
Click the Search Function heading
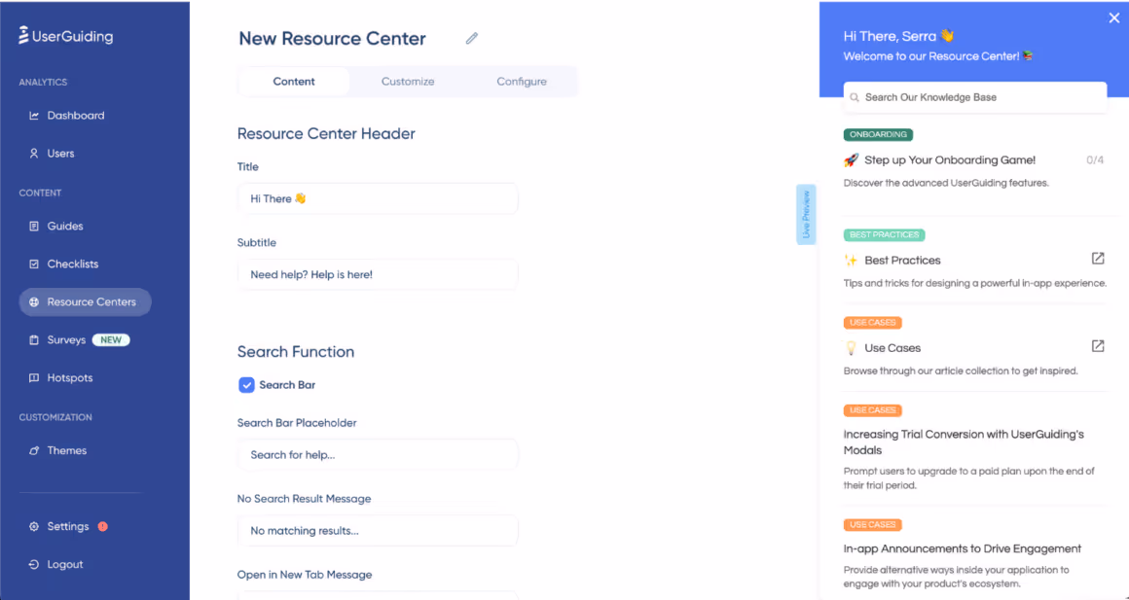pyautogui.click(x=296, y=352)
